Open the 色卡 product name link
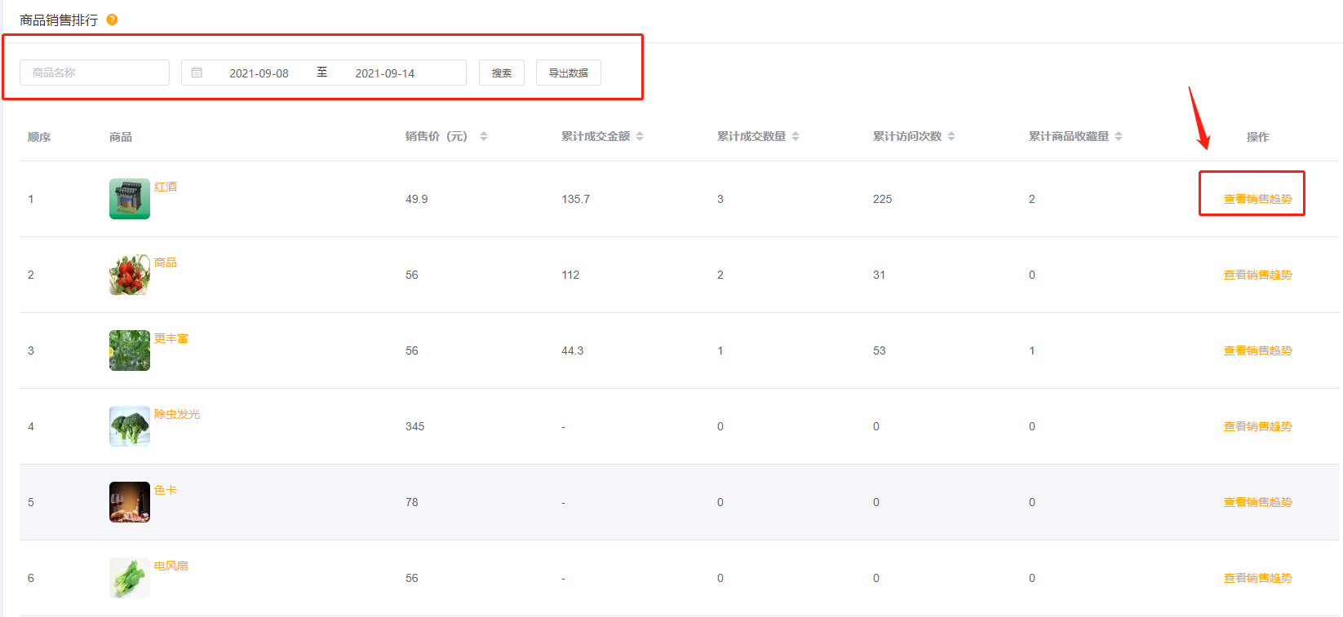The image size is (1343, 617). [x=166, y=490]
